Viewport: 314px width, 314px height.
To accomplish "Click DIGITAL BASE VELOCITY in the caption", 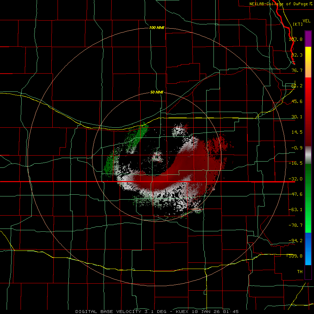I will click(x=109, y=312).
